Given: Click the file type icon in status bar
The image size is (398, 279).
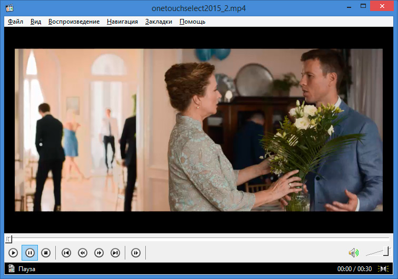Looking at the screenshot, I should click(x=12, y=268).
